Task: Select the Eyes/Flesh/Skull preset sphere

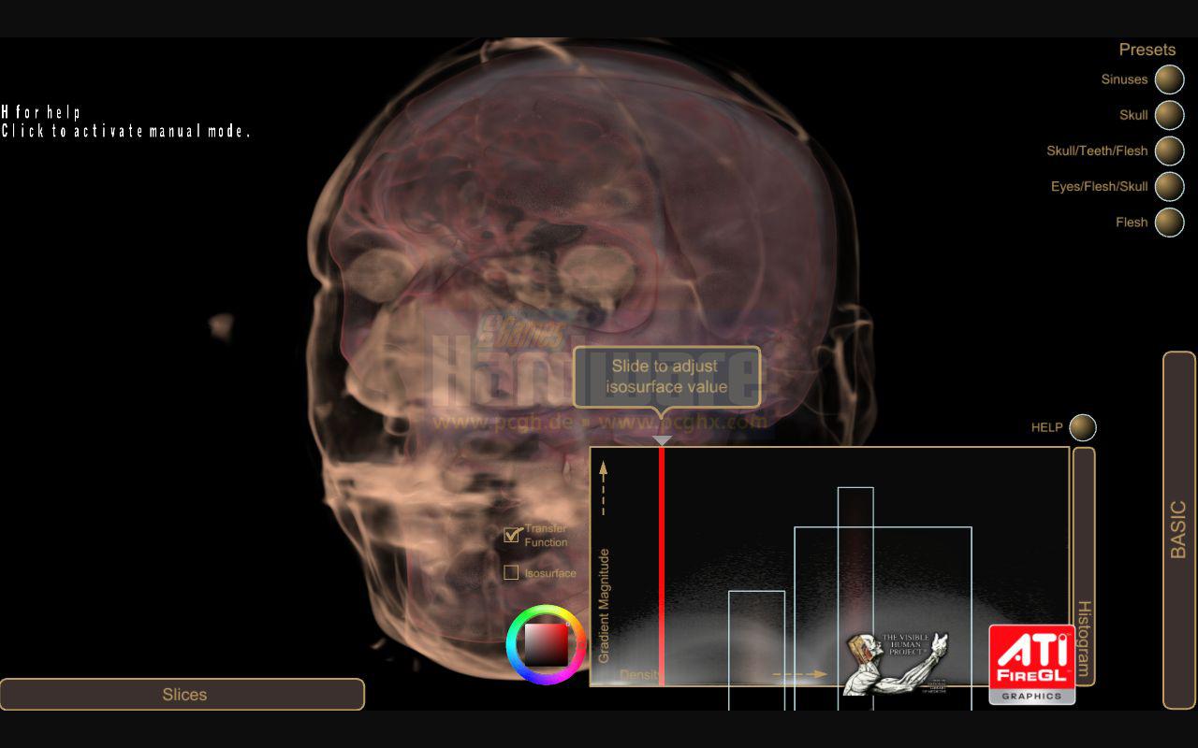Action: point(1169,186)
